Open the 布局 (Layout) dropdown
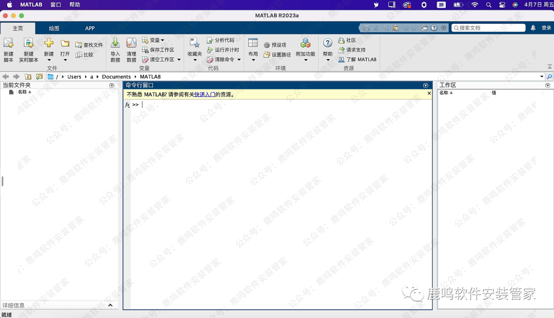The image size is (554, 318). click(253, 60)
